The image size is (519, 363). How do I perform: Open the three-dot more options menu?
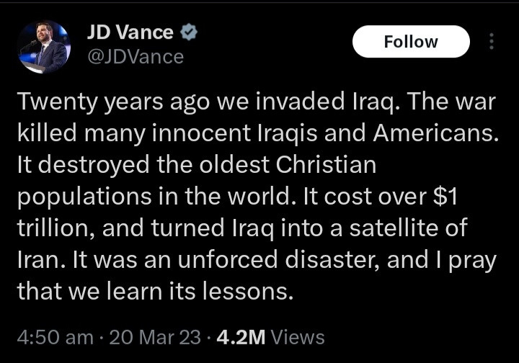(x=492, y=42)
